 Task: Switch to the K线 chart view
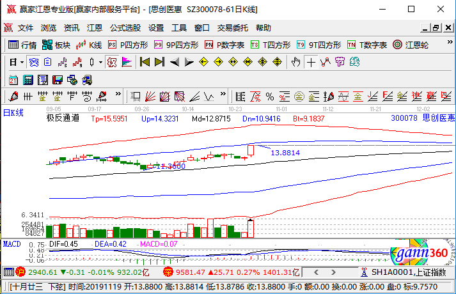coord(89,45)
